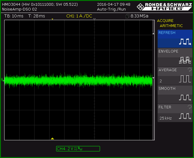The image size is (194, 158).
Task: Select the SMOOTH acquire mode
Action: (x=175, y=95)
